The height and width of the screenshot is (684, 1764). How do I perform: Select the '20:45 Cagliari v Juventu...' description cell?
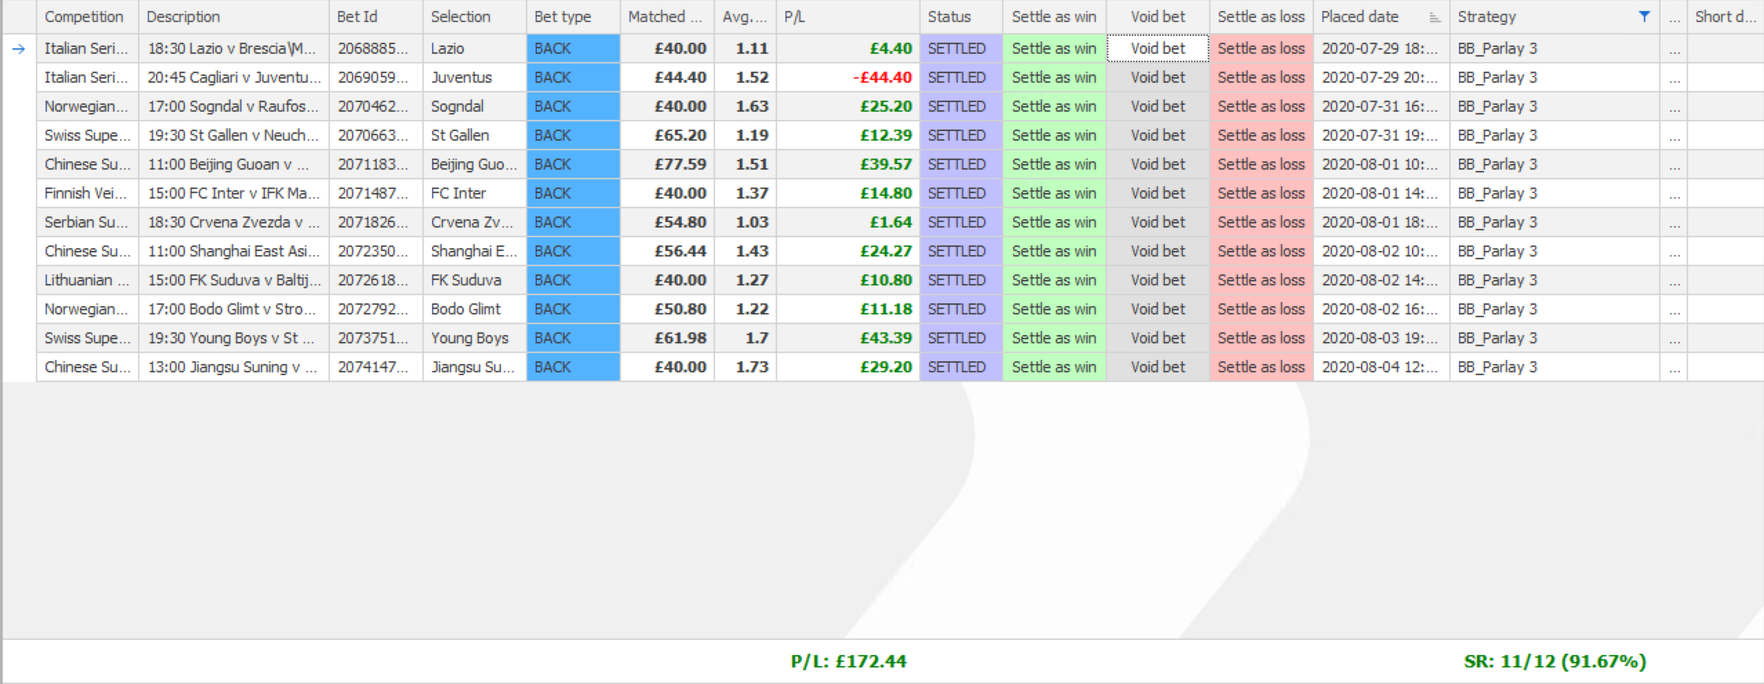(x=233, y=77)
